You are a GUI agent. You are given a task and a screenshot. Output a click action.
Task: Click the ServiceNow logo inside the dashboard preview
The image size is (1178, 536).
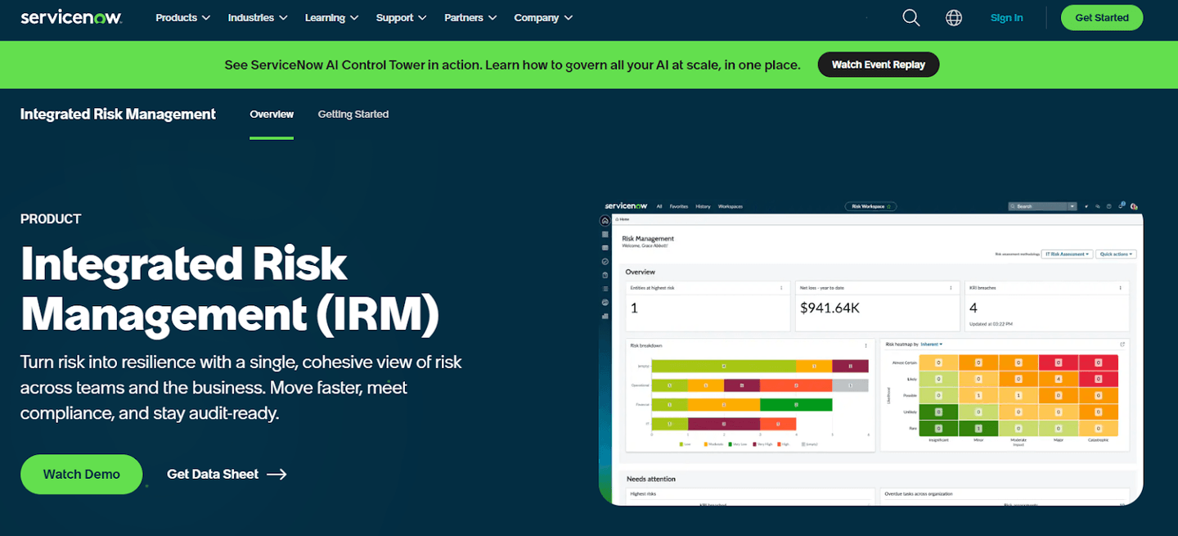626,206
